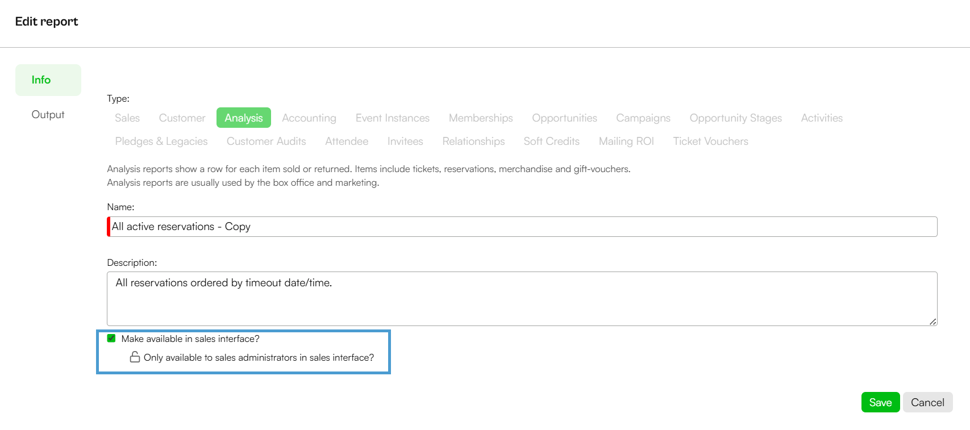Pick the Accounting report type

click(x=309, y=118)
